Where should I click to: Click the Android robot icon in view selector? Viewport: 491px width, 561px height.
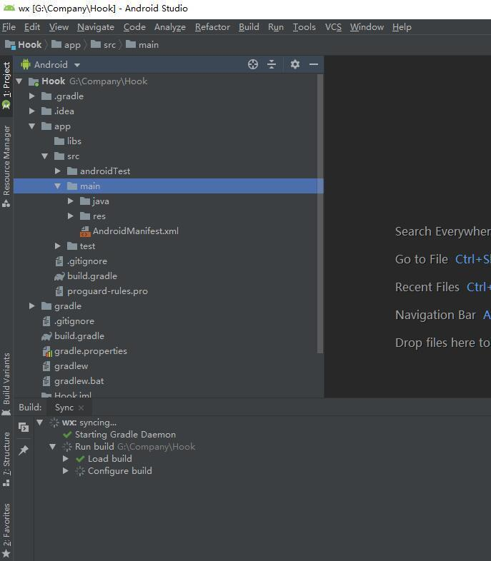pos(26,64)
